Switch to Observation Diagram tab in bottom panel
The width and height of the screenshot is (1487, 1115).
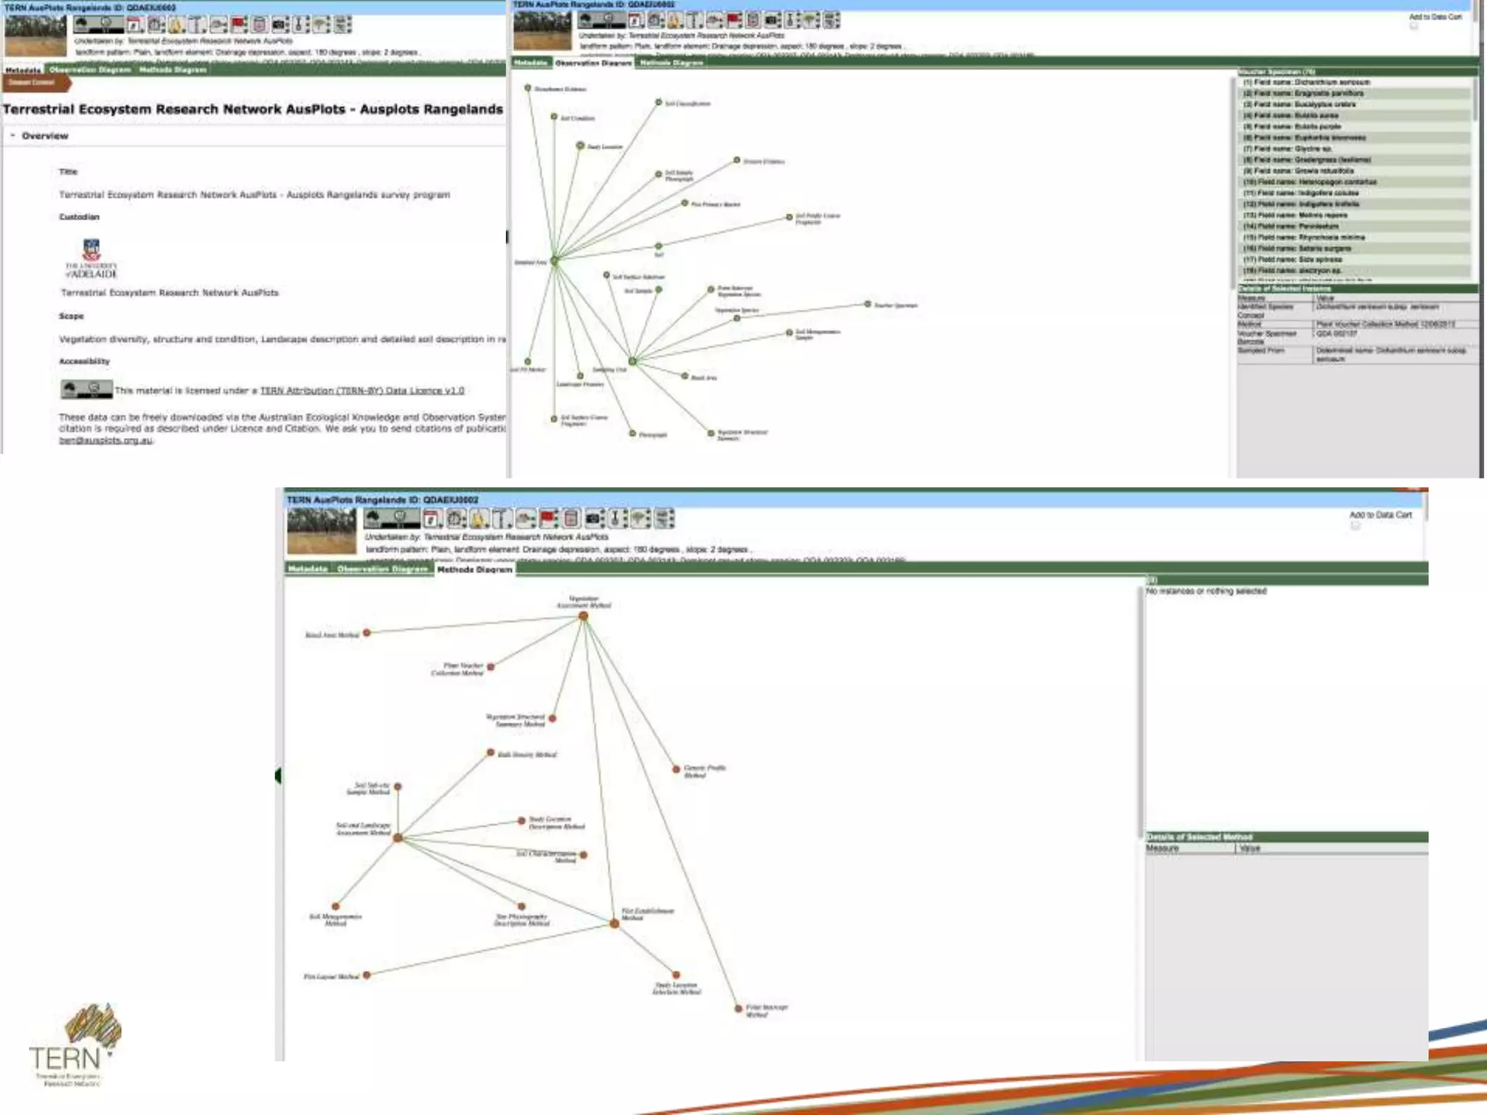point(382,569)
